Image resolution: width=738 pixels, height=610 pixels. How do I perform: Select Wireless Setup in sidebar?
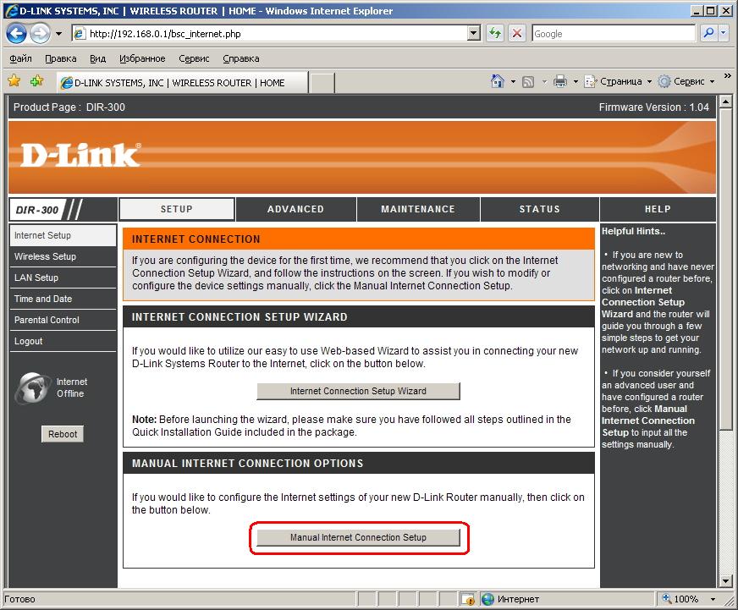click(46, 256)
